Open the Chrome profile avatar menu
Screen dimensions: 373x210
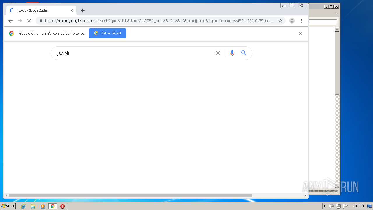(292, 21)
